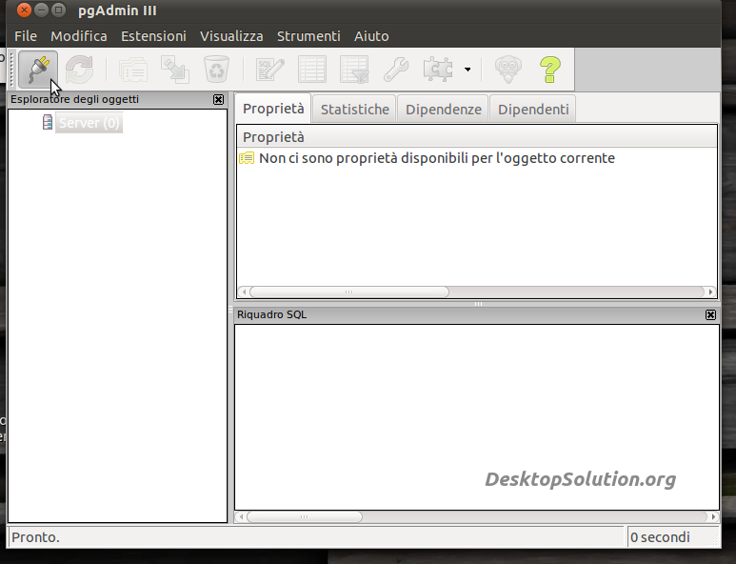Switch to the Dipendenze tab
This screenshot has width=736, height=564.
coord(443,110)
